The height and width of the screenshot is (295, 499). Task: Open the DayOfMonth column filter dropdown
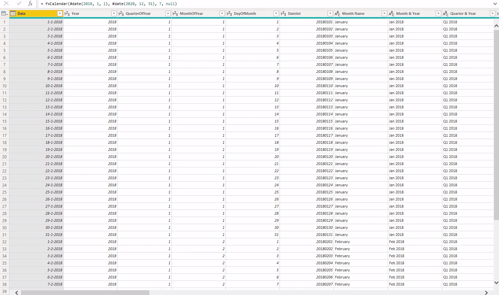coord(276,14)
